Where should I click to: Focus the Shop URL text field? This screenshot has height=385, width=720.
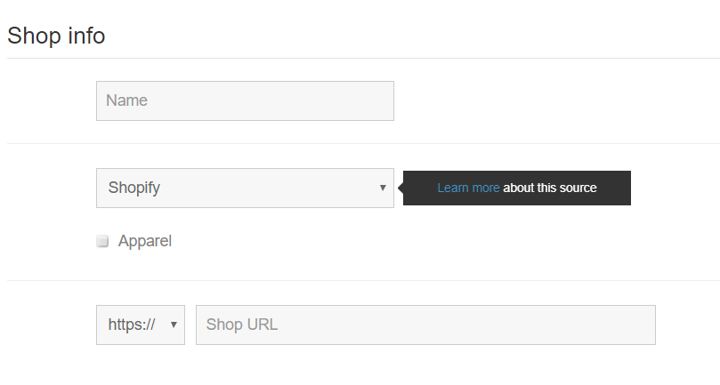pyautogui.click(x=425, y=325)
